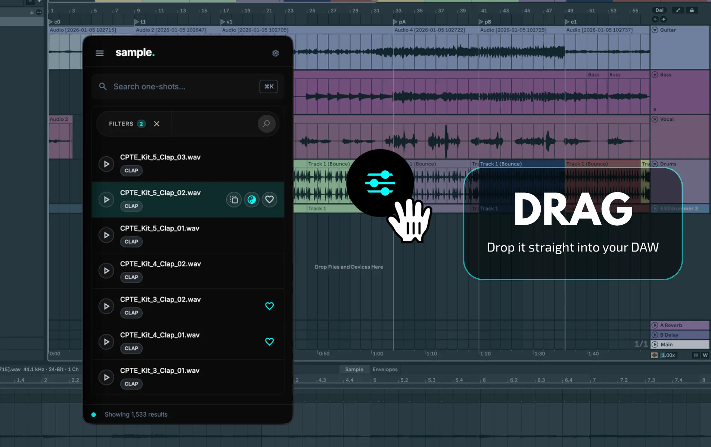
Task: Click the Del locator button
Action: (659, 10)
